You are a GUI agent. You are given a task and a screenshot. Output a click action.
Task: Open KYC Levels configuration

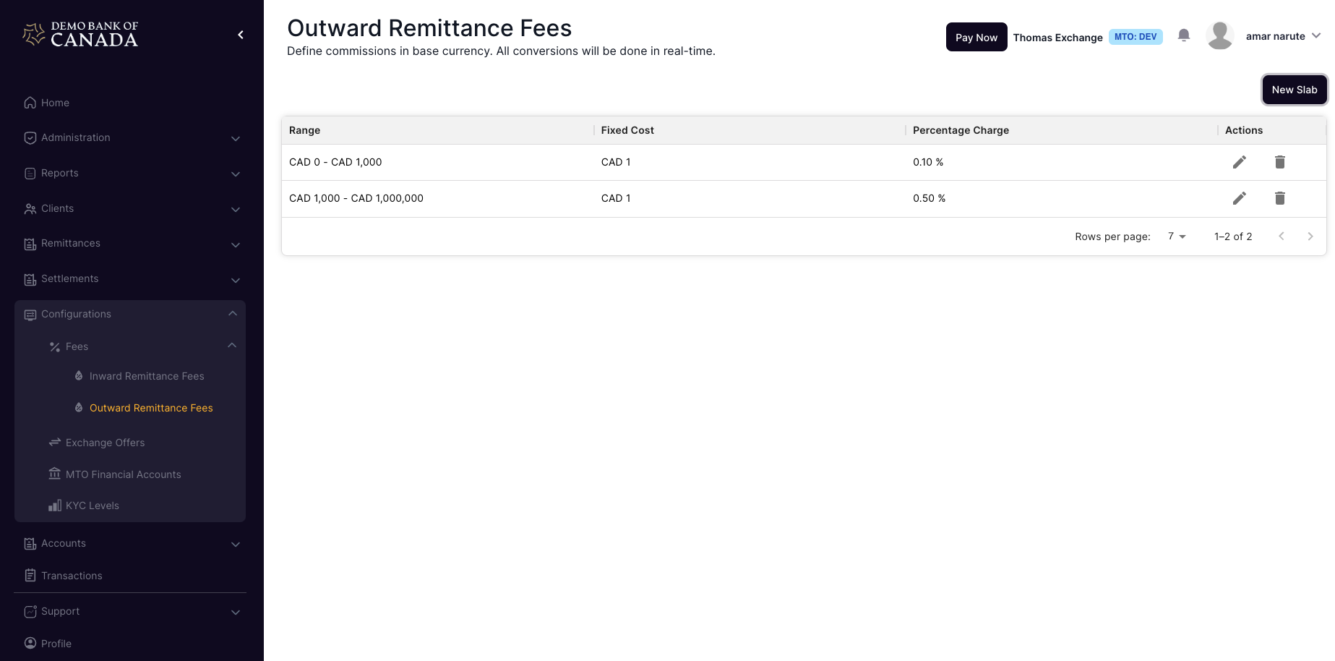click(x=92, y=506)
